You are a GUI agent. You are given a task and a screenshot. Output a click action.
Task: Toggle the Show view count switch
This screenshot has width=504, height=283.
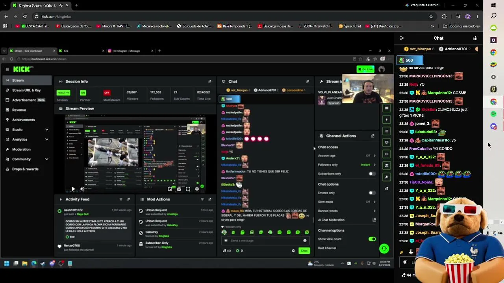(372, 239)
